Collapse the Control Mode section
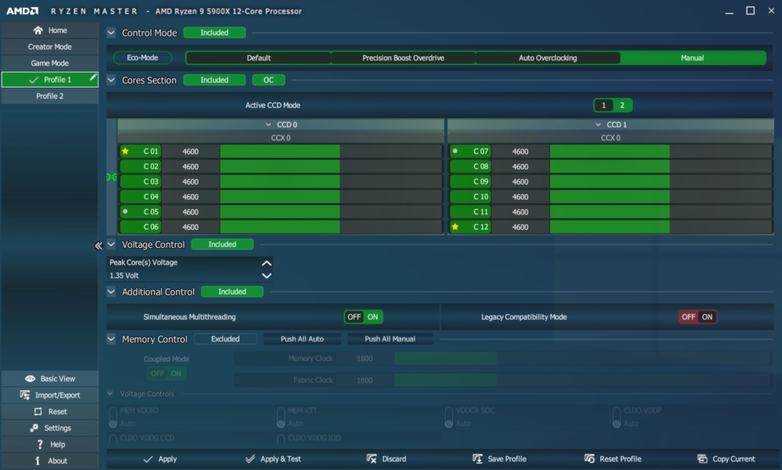Screen dimensions: 782x470 tap(111, 32)
